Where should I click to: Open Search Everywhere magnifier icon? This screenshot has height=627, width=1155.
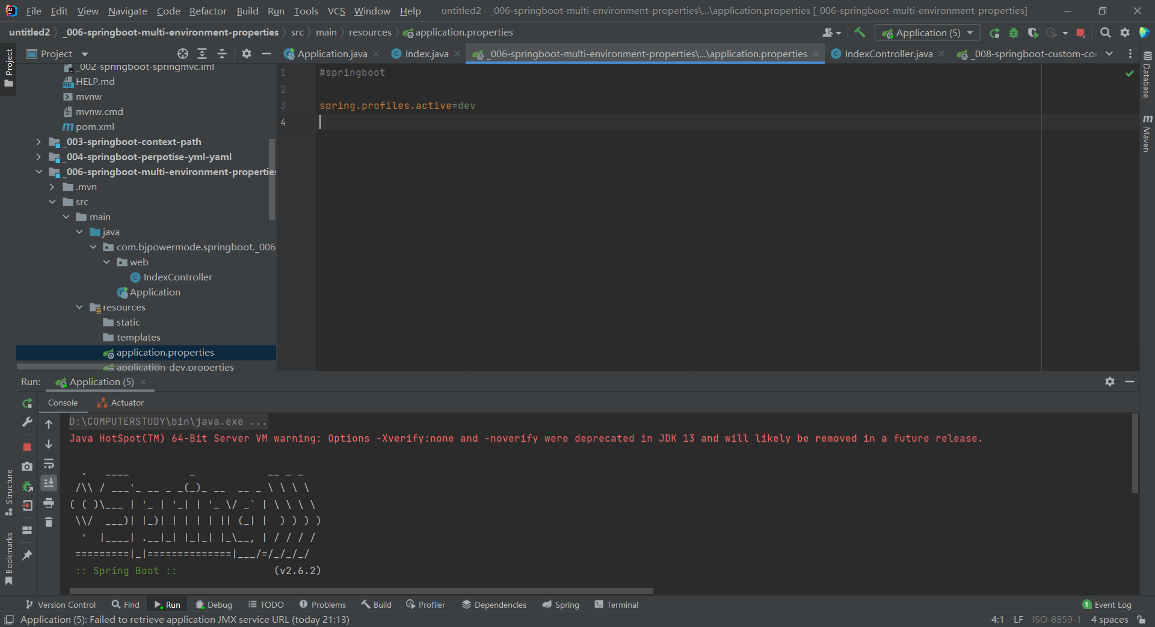1105,33
